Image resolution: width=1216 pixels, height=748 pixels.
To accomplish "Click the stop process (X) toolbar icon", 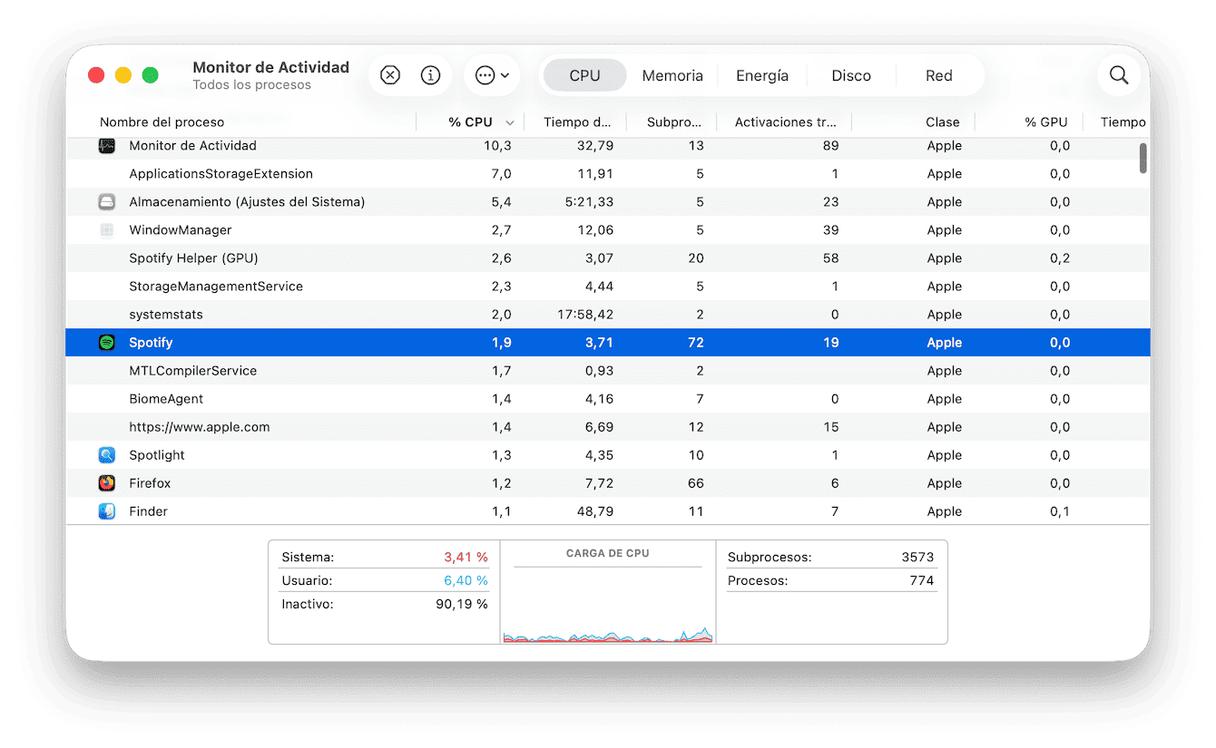I will (390, 75).
